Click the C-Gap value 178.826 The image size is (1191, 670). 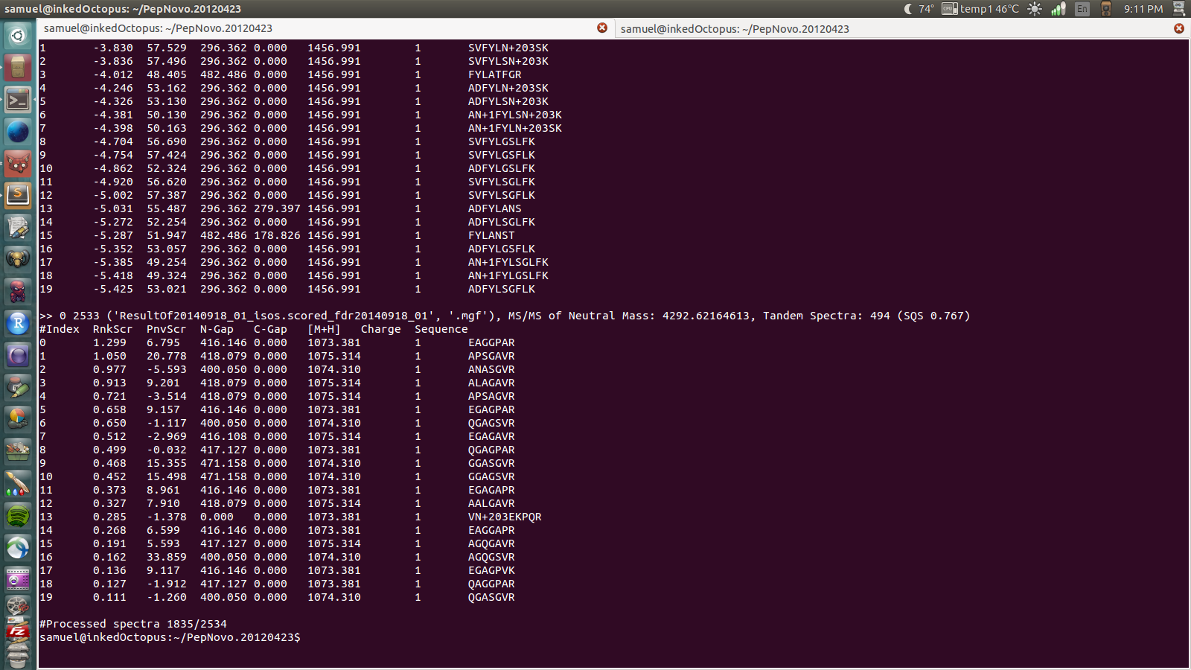point(277,235)
